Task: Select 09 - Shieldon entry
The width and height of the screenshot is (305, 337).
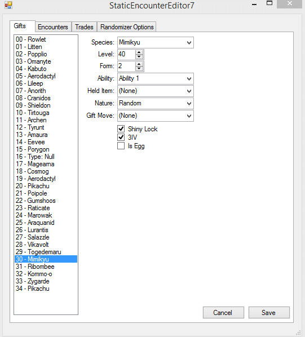Action: tap(46, 105)
